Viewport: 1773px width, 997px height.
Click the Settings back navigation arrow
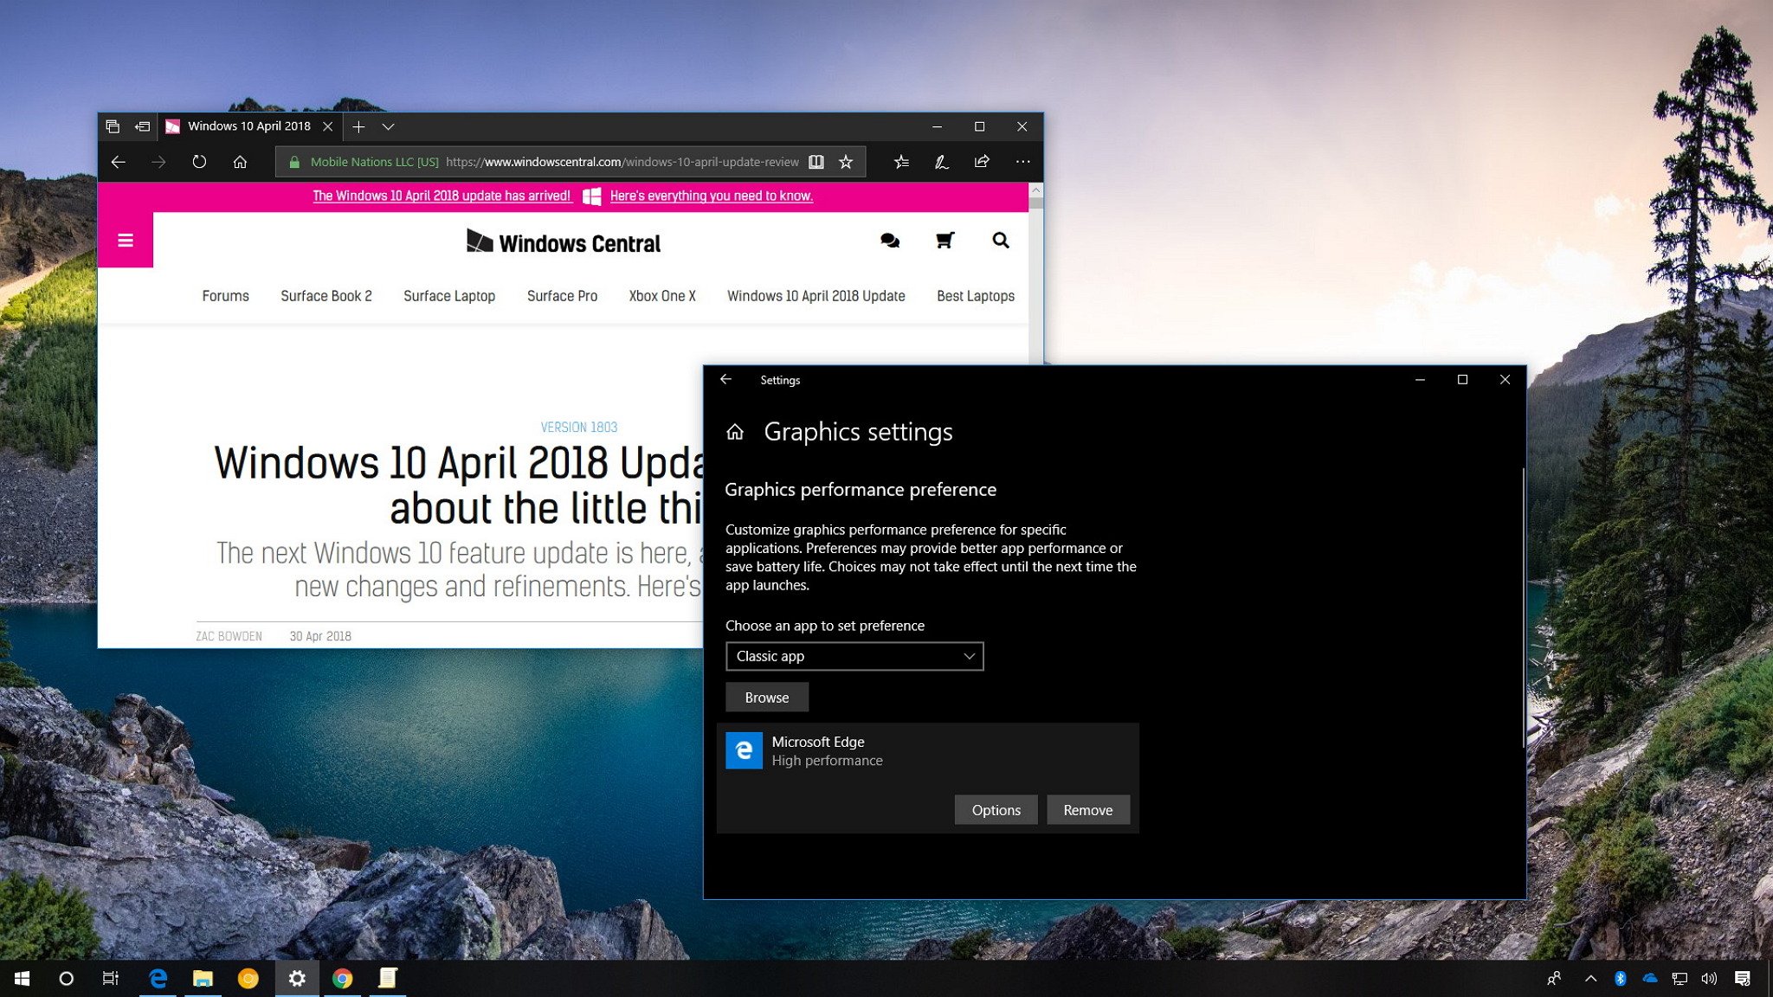click(x=725, y=378)
